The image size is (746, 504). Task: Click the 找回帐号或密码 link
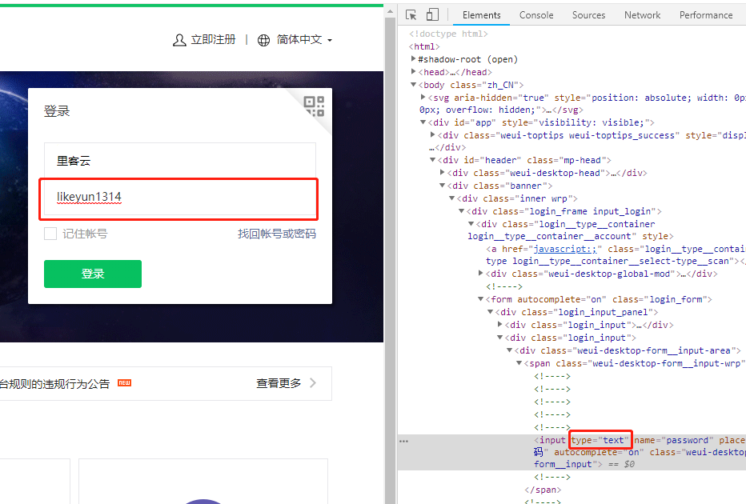[x=276, y=234]
